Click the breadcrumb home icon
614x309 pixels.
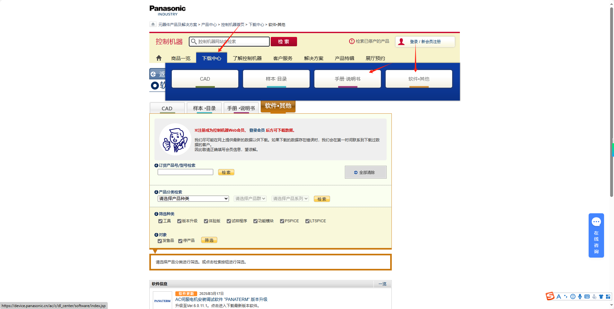[153, 24]
